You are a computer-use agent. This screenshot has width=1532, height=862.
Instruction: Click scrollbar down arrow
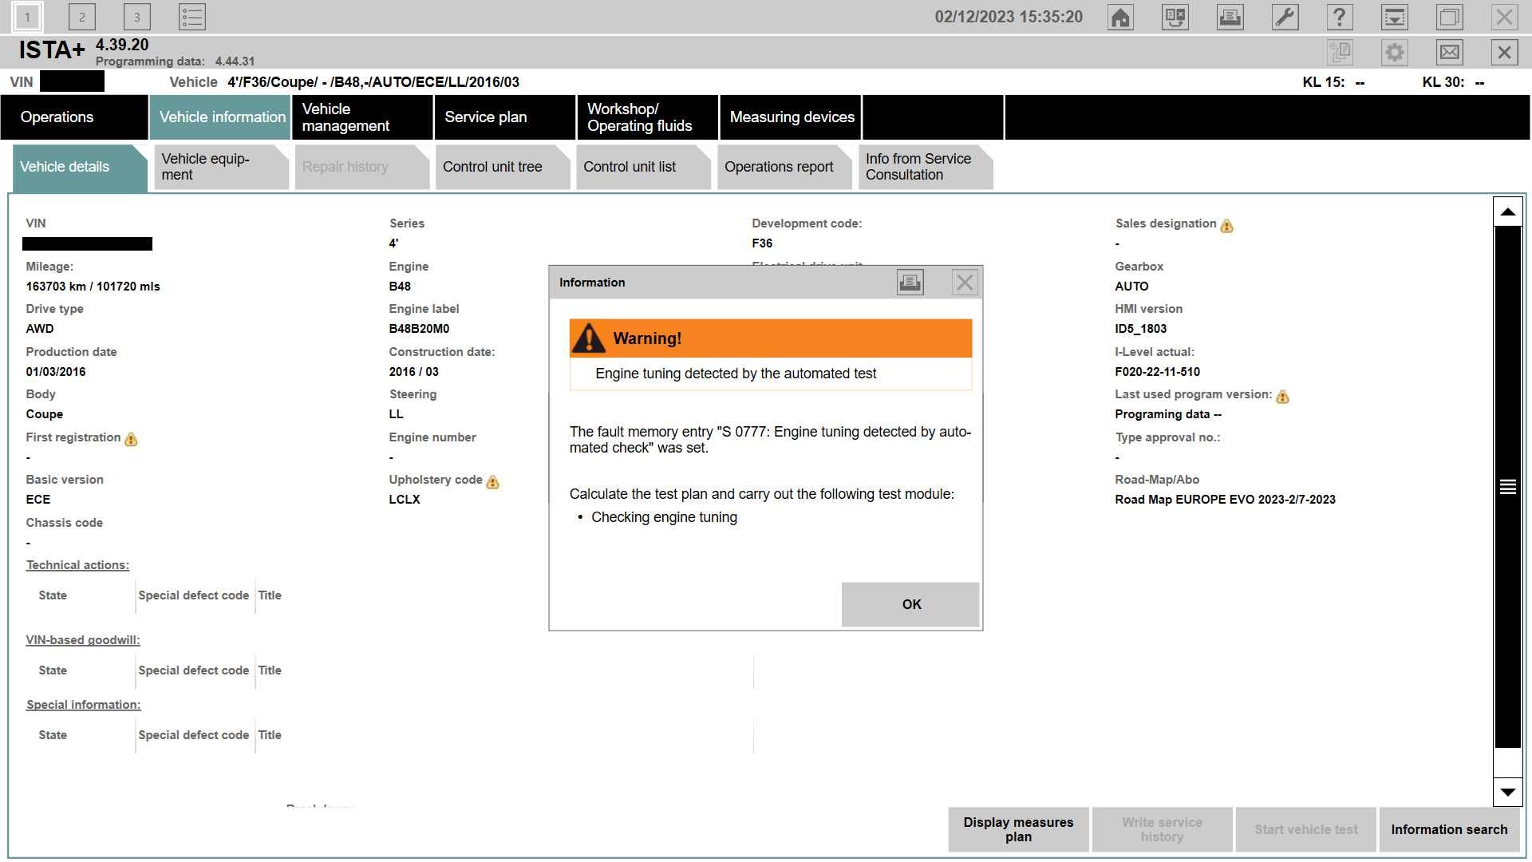pos(1507,792)
